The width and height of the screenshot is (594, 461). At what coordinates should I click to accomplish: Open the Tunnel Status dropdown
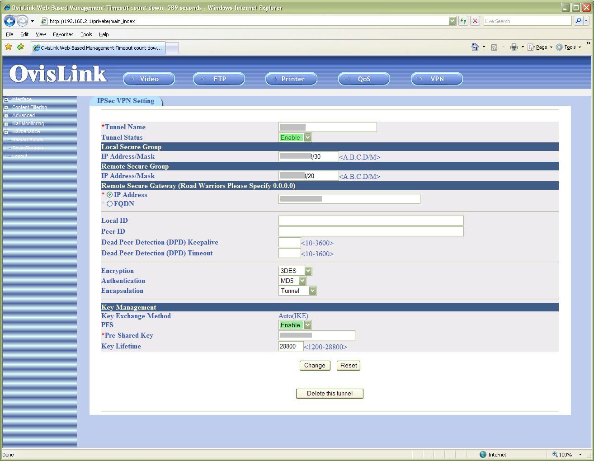(295, 137)
